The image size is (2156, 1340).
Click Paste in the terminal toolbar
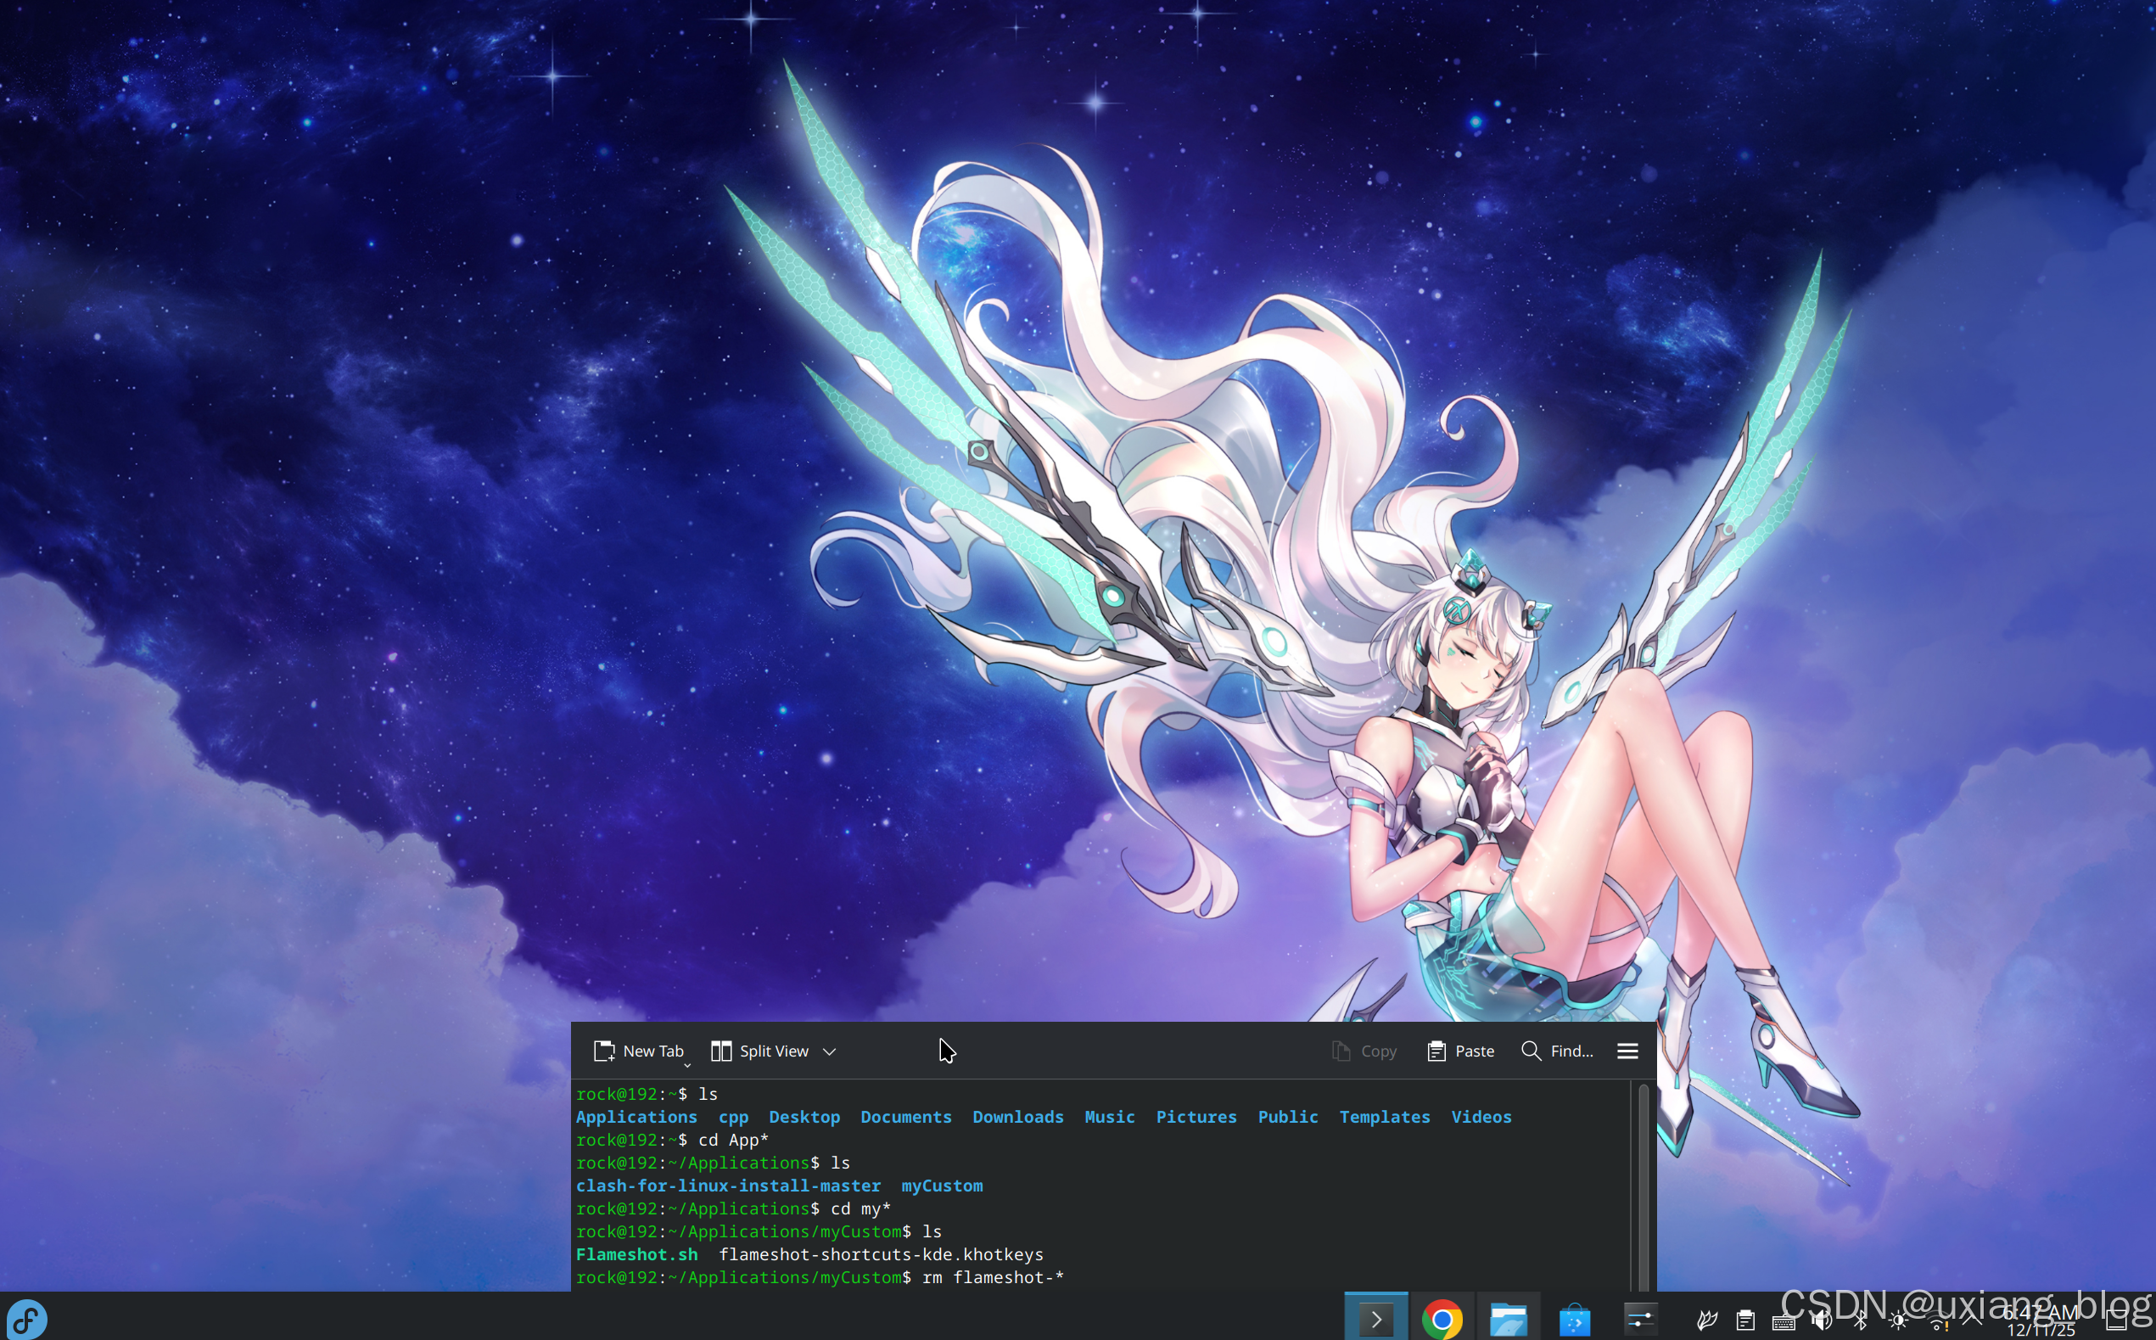pos(1460,1051)
